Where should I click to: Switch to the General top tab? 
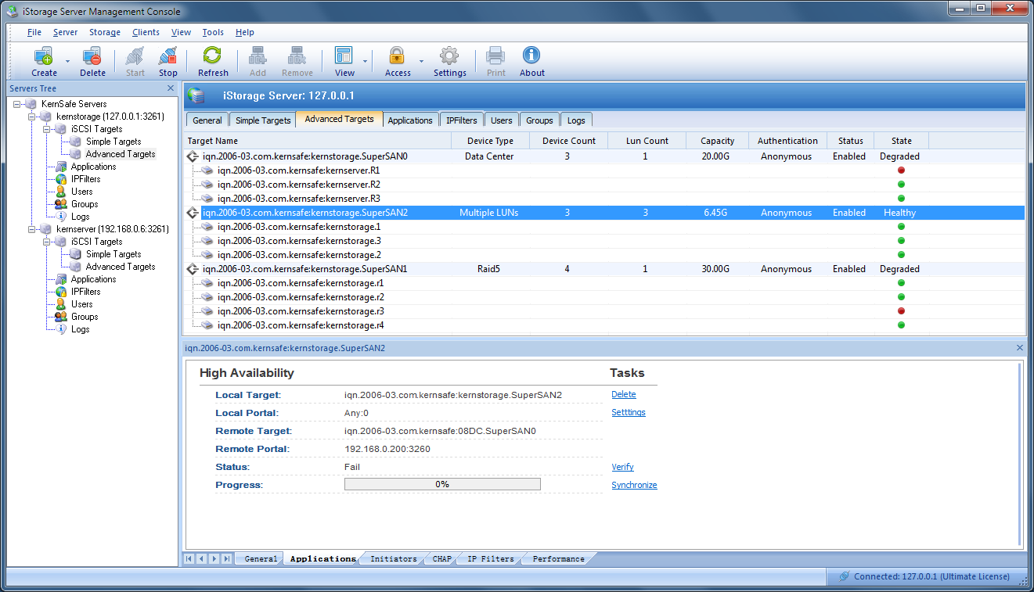click(207, 120)
